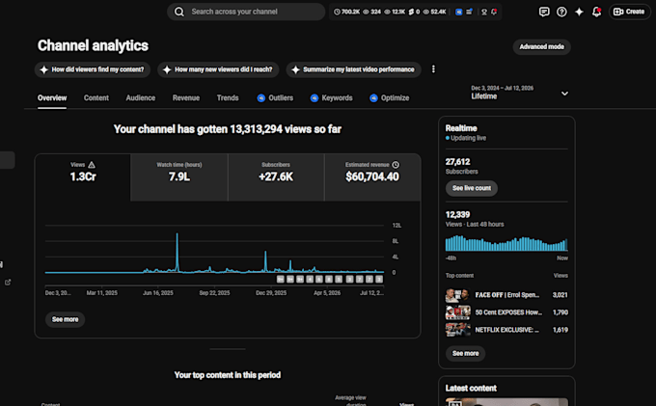656x406 pixels.
Task: Switch to the Revenue tab
Action: 186,97
